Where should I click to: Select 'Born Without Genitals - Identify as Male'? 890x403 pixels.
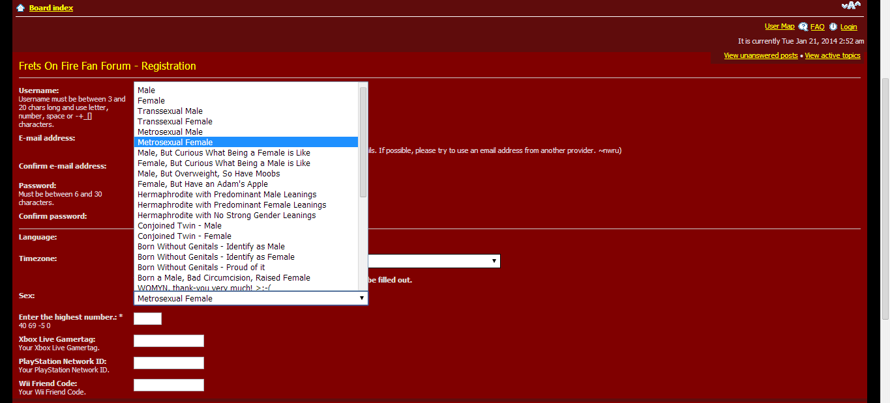tap(246, 247)
